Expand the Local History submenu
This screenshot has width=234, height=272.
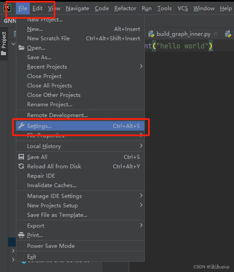click(80, 146)
